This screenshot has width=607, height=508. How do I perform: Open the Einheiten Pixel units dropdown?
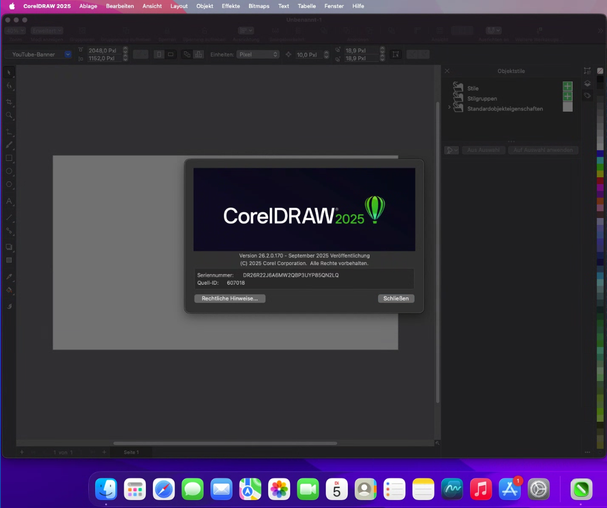click(x=258, y=55)
